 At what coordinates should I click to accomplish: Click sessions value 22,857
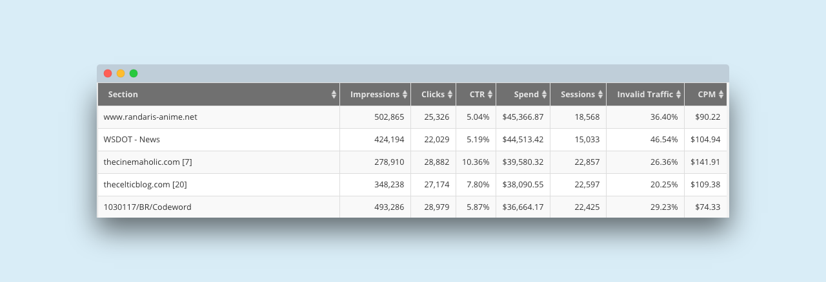click(x=587, y=162)
